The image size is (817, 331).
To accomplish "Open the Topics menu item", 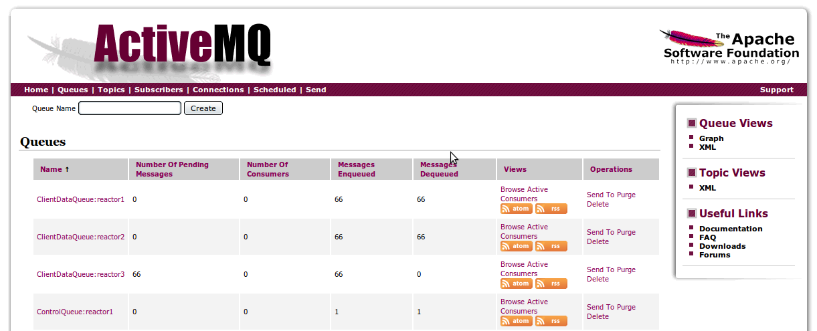I will click(x=111, y=90).
